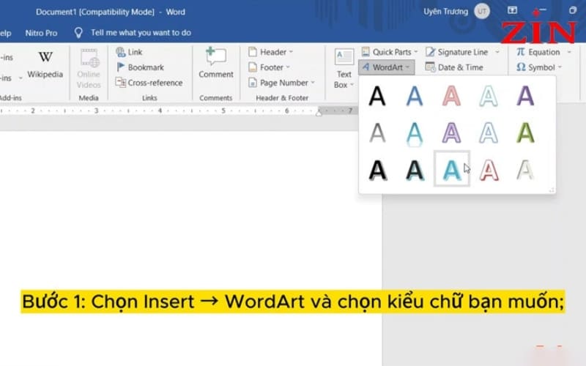Apply the light gray embossed WordArt in third row
Screen dimensions: 586x366
tap(525, 170)
